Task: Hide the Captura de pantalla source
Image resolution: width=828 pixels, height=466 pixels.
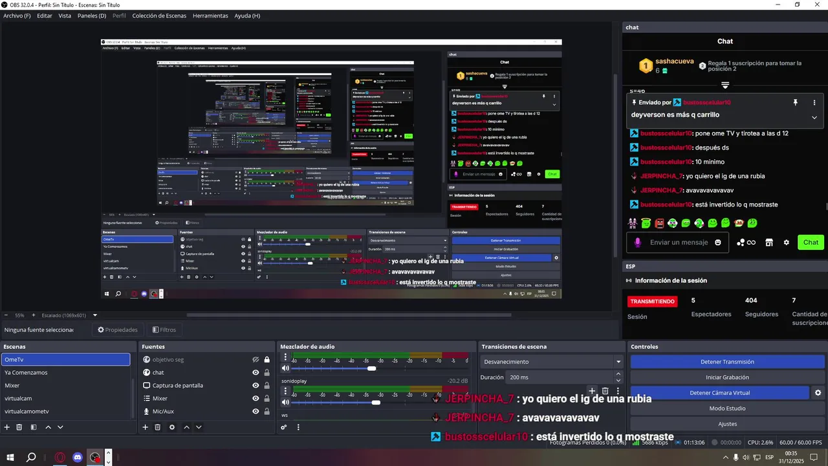Action: click(x=256, y=385)
